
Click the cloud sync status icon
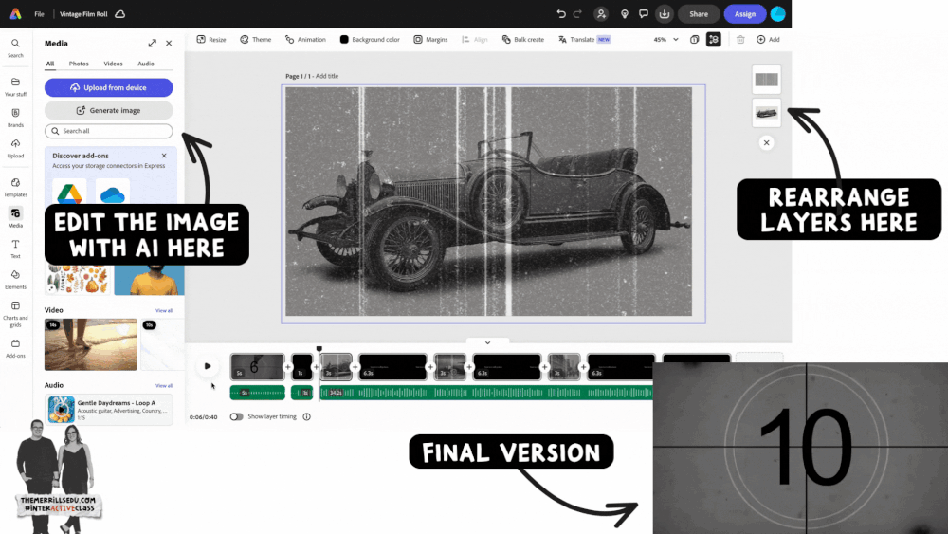pyautogui.click(x=120, y=14)
